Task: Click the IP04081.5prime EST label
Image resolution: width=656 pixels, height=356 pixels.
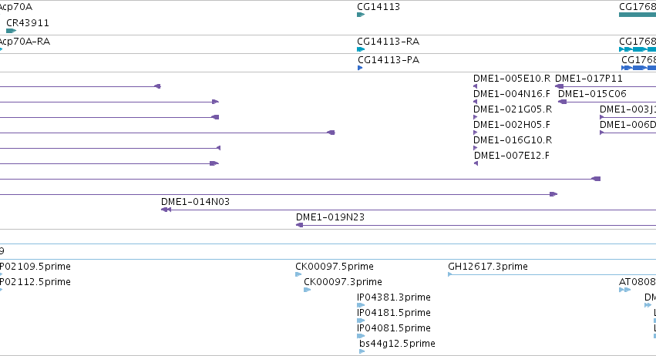Action: pos(394,328)
